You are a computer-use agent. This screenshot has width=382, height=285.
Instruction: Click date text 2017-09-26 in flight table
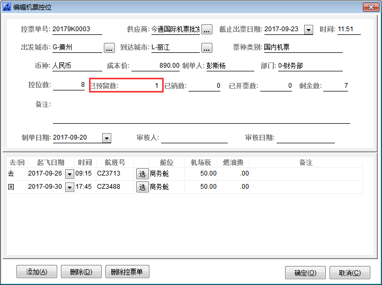coord(45,173)
